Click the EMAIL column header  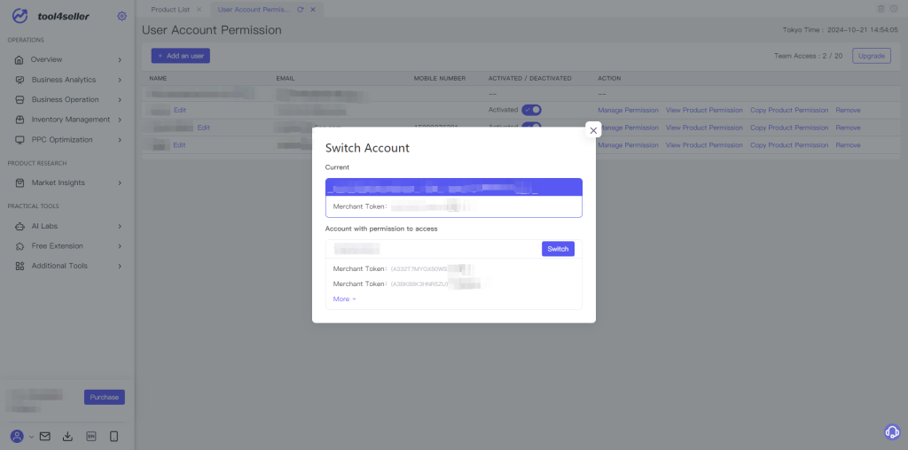[286, 78]
